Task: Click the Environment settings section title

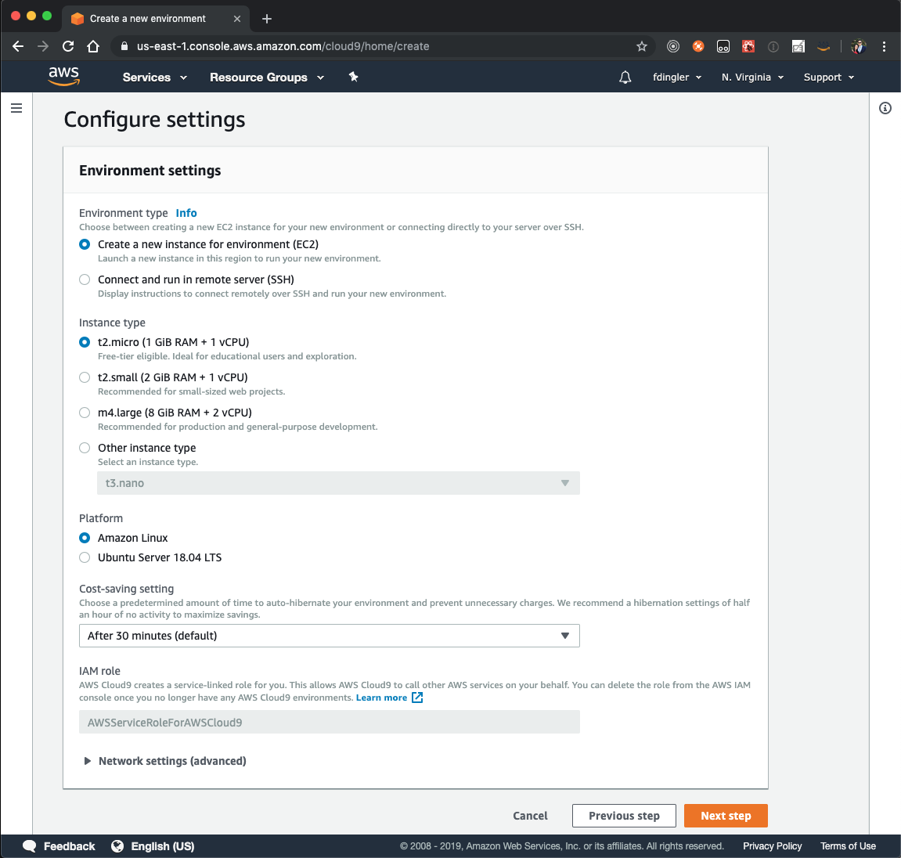Action: point(150,171)
